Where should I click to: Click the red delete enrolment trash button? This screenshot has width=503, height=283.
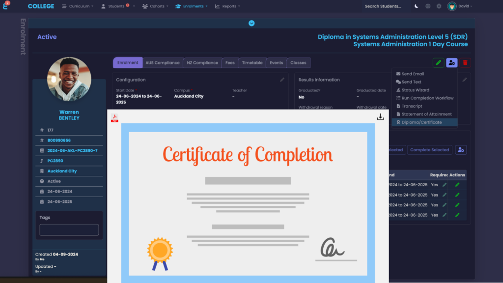pyautogui.click(x=465, y=63)
